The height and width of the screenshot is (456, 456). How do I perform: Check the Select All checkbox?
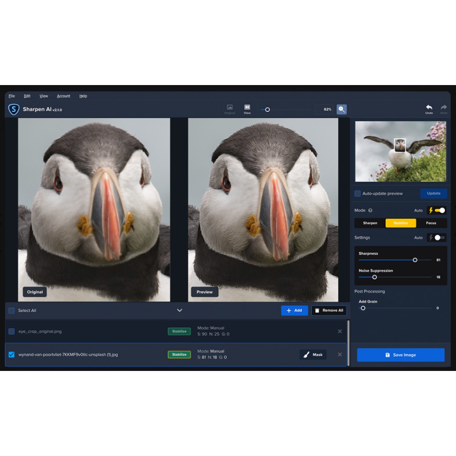[12, 310]
